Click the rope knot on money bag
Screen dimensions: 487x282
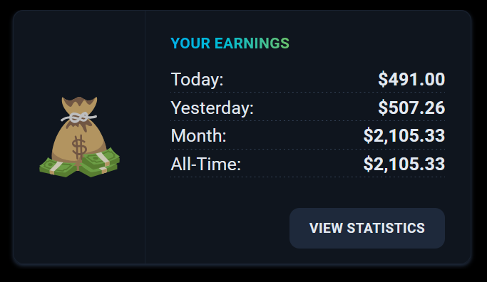78,117
